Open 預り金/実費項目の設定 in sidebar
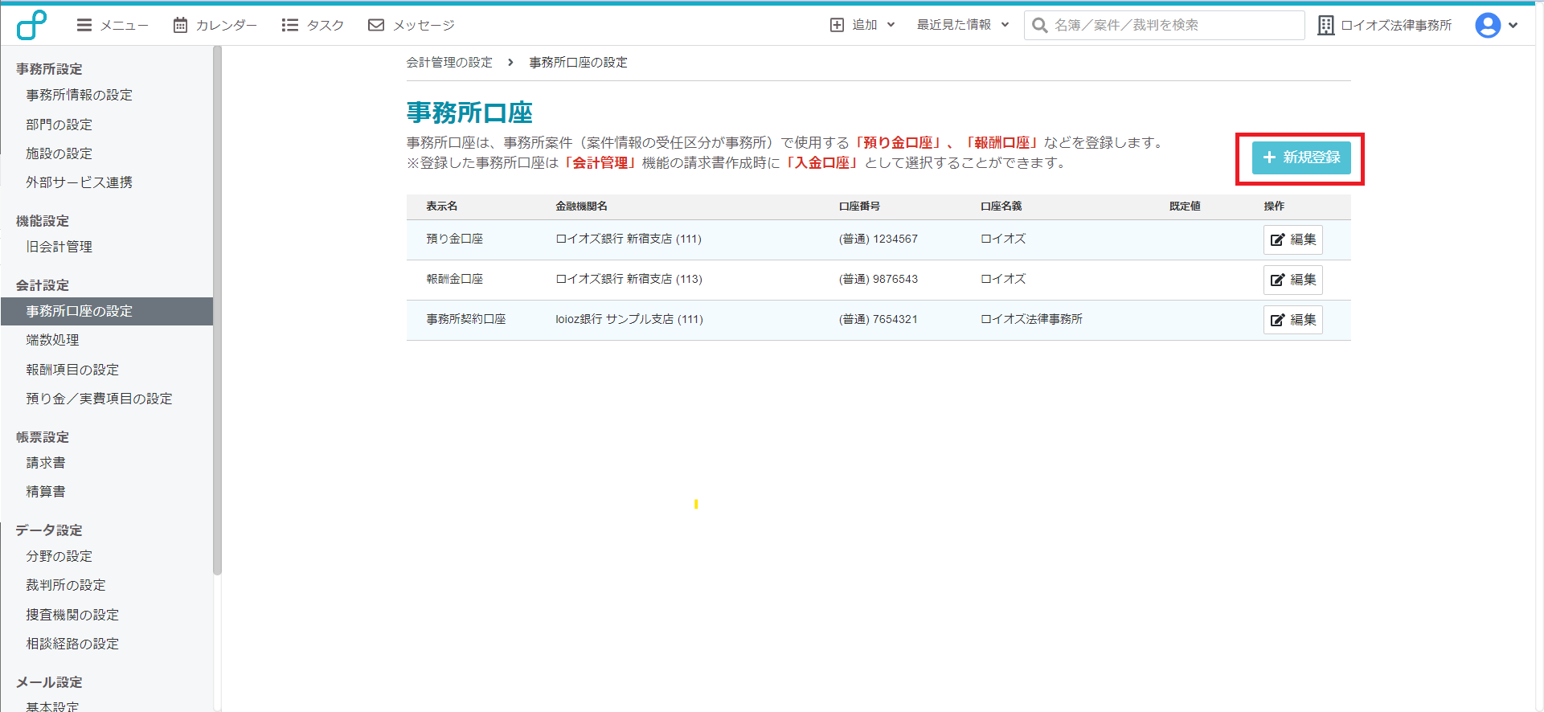Viewport: 1544px width, 712px height. 99,399
